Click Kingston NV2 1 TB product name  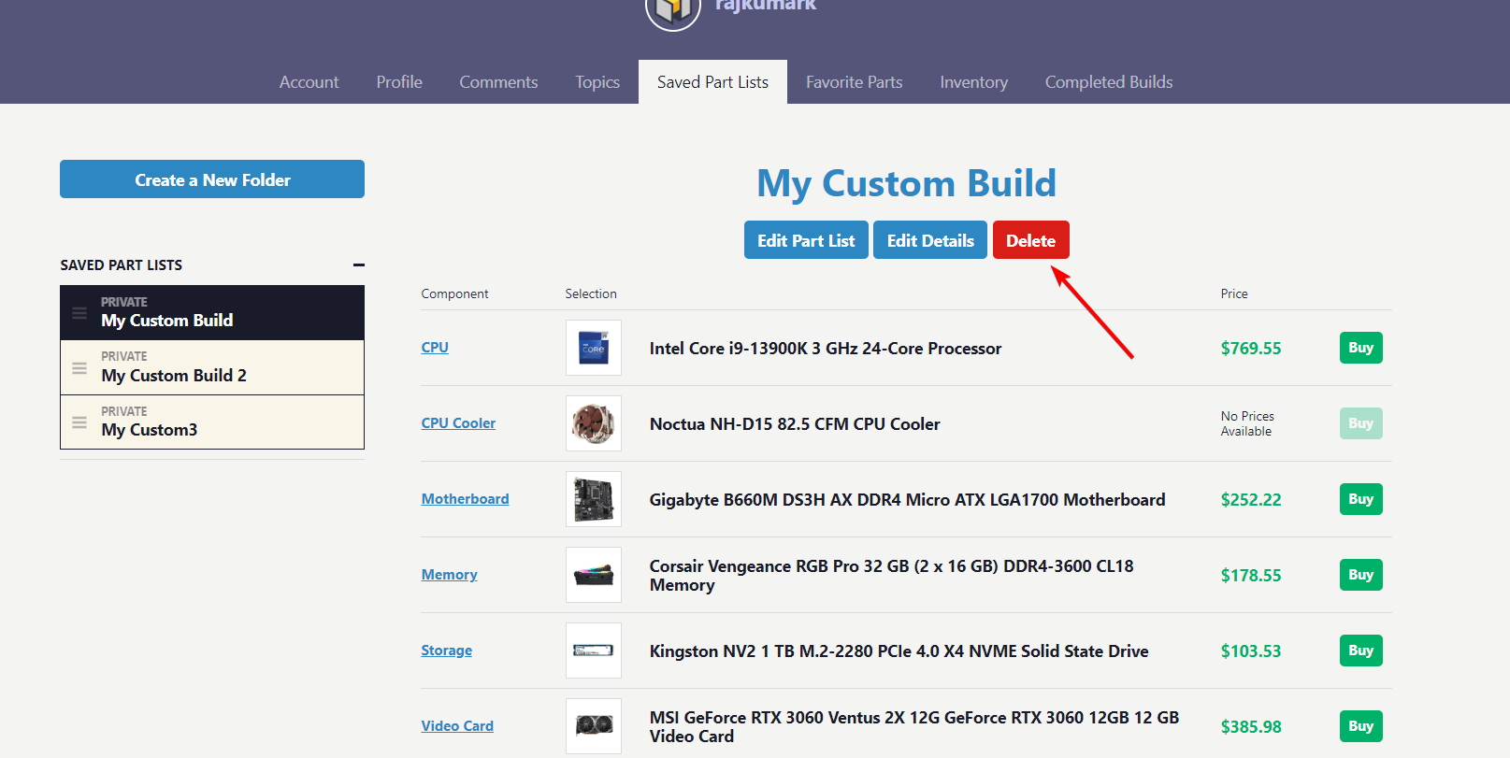pyautogui.click(x=899, y=651)
